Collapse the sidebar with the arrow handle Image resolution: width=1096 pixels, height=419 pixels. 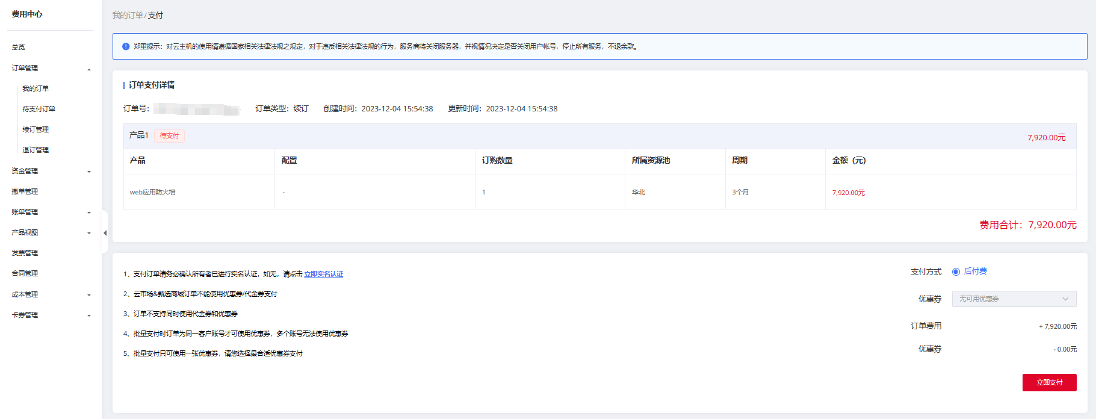click(105, 233)
